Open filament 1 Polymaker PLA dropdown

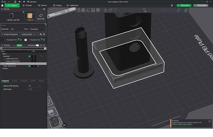[x=12, y=40]
